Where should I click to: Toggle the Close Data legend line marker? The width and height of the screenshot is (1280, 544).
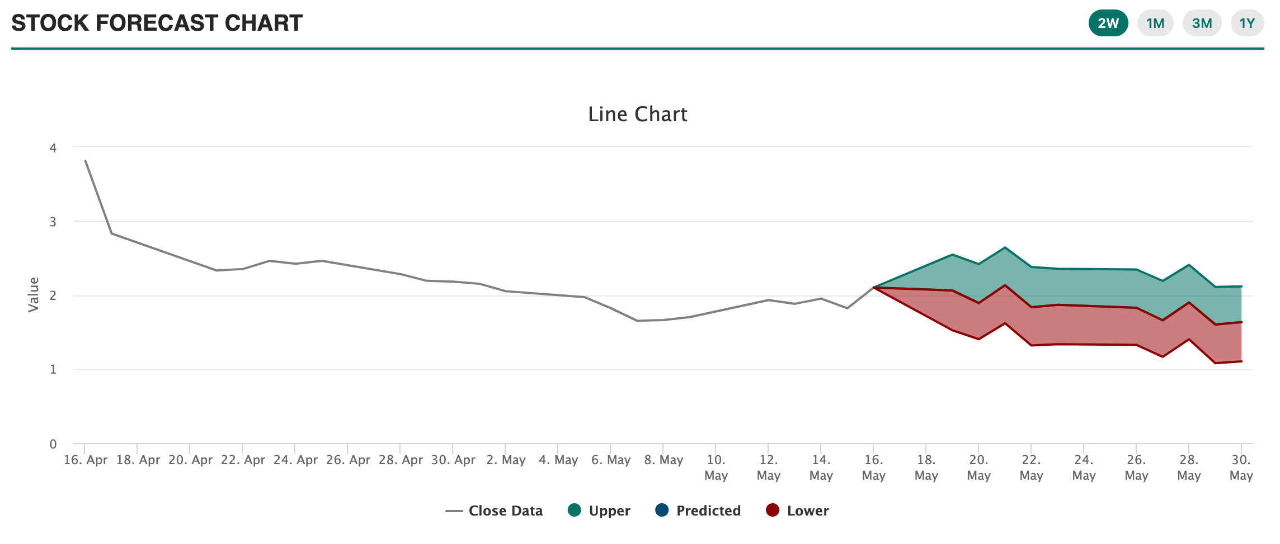pos(454,511)
